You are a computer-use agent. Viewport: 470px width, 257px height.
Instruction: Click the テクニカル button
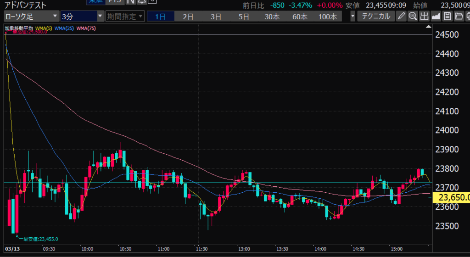coord(376,17)
